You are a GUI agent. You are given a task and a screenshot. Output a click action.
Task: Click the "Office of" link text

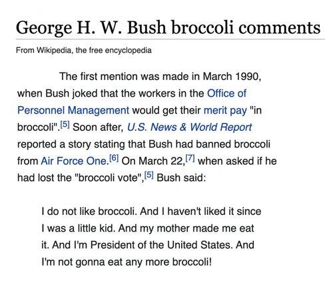226,93
